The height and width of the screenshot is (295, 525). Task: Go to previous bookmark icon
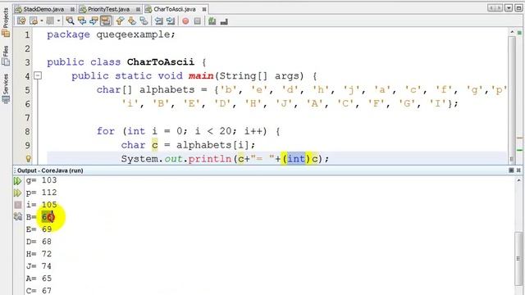coord(119,21)
